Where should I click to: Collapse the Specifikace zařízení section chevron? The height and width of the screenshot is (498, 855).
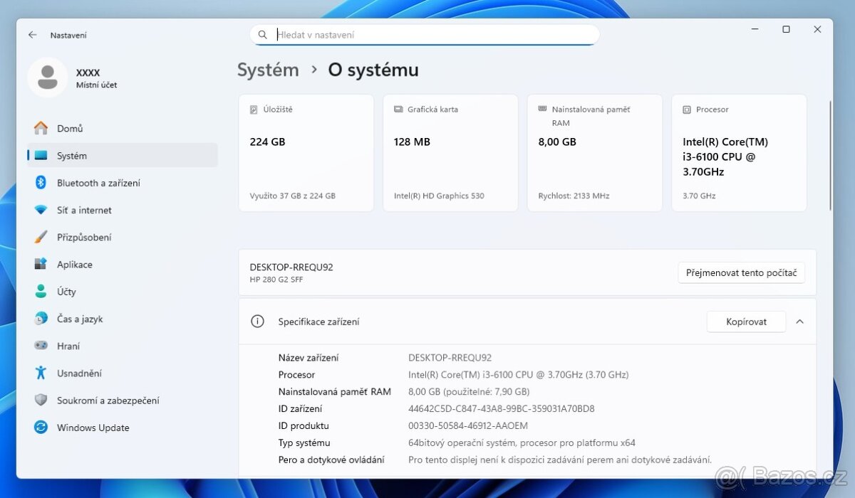point(799,322)
